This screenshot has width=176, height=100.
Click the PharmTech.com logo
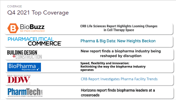click(25, 93)
